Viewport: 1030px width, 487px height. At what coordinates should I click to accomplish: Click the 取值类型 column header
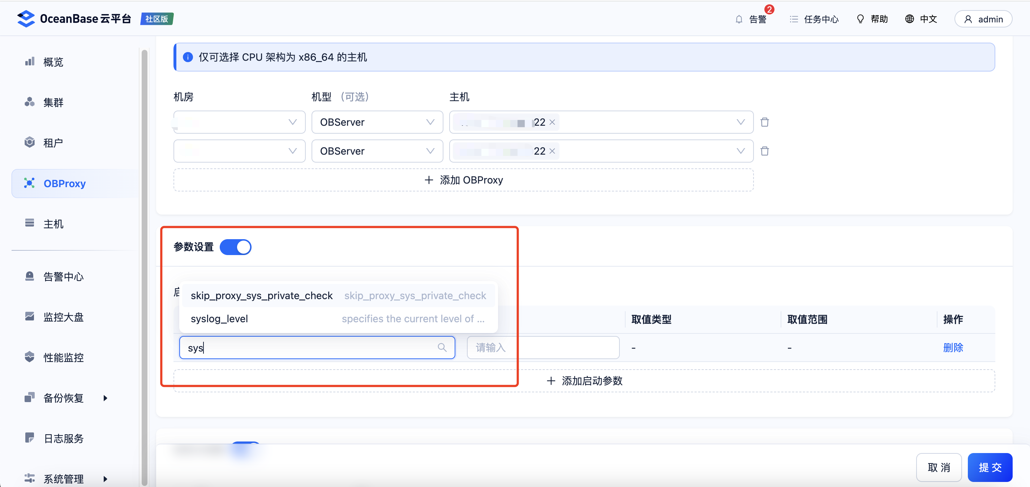point(651,319)
